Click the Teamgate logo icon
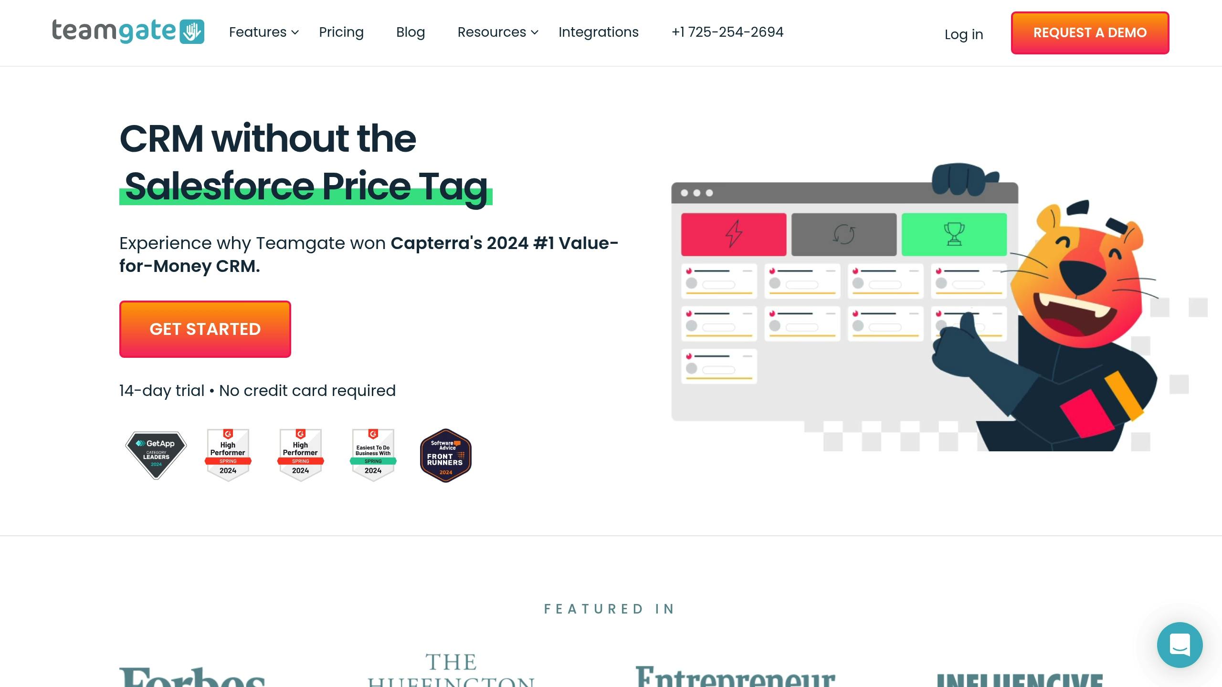The image size is (1222, 687). (x=191, y=31)
